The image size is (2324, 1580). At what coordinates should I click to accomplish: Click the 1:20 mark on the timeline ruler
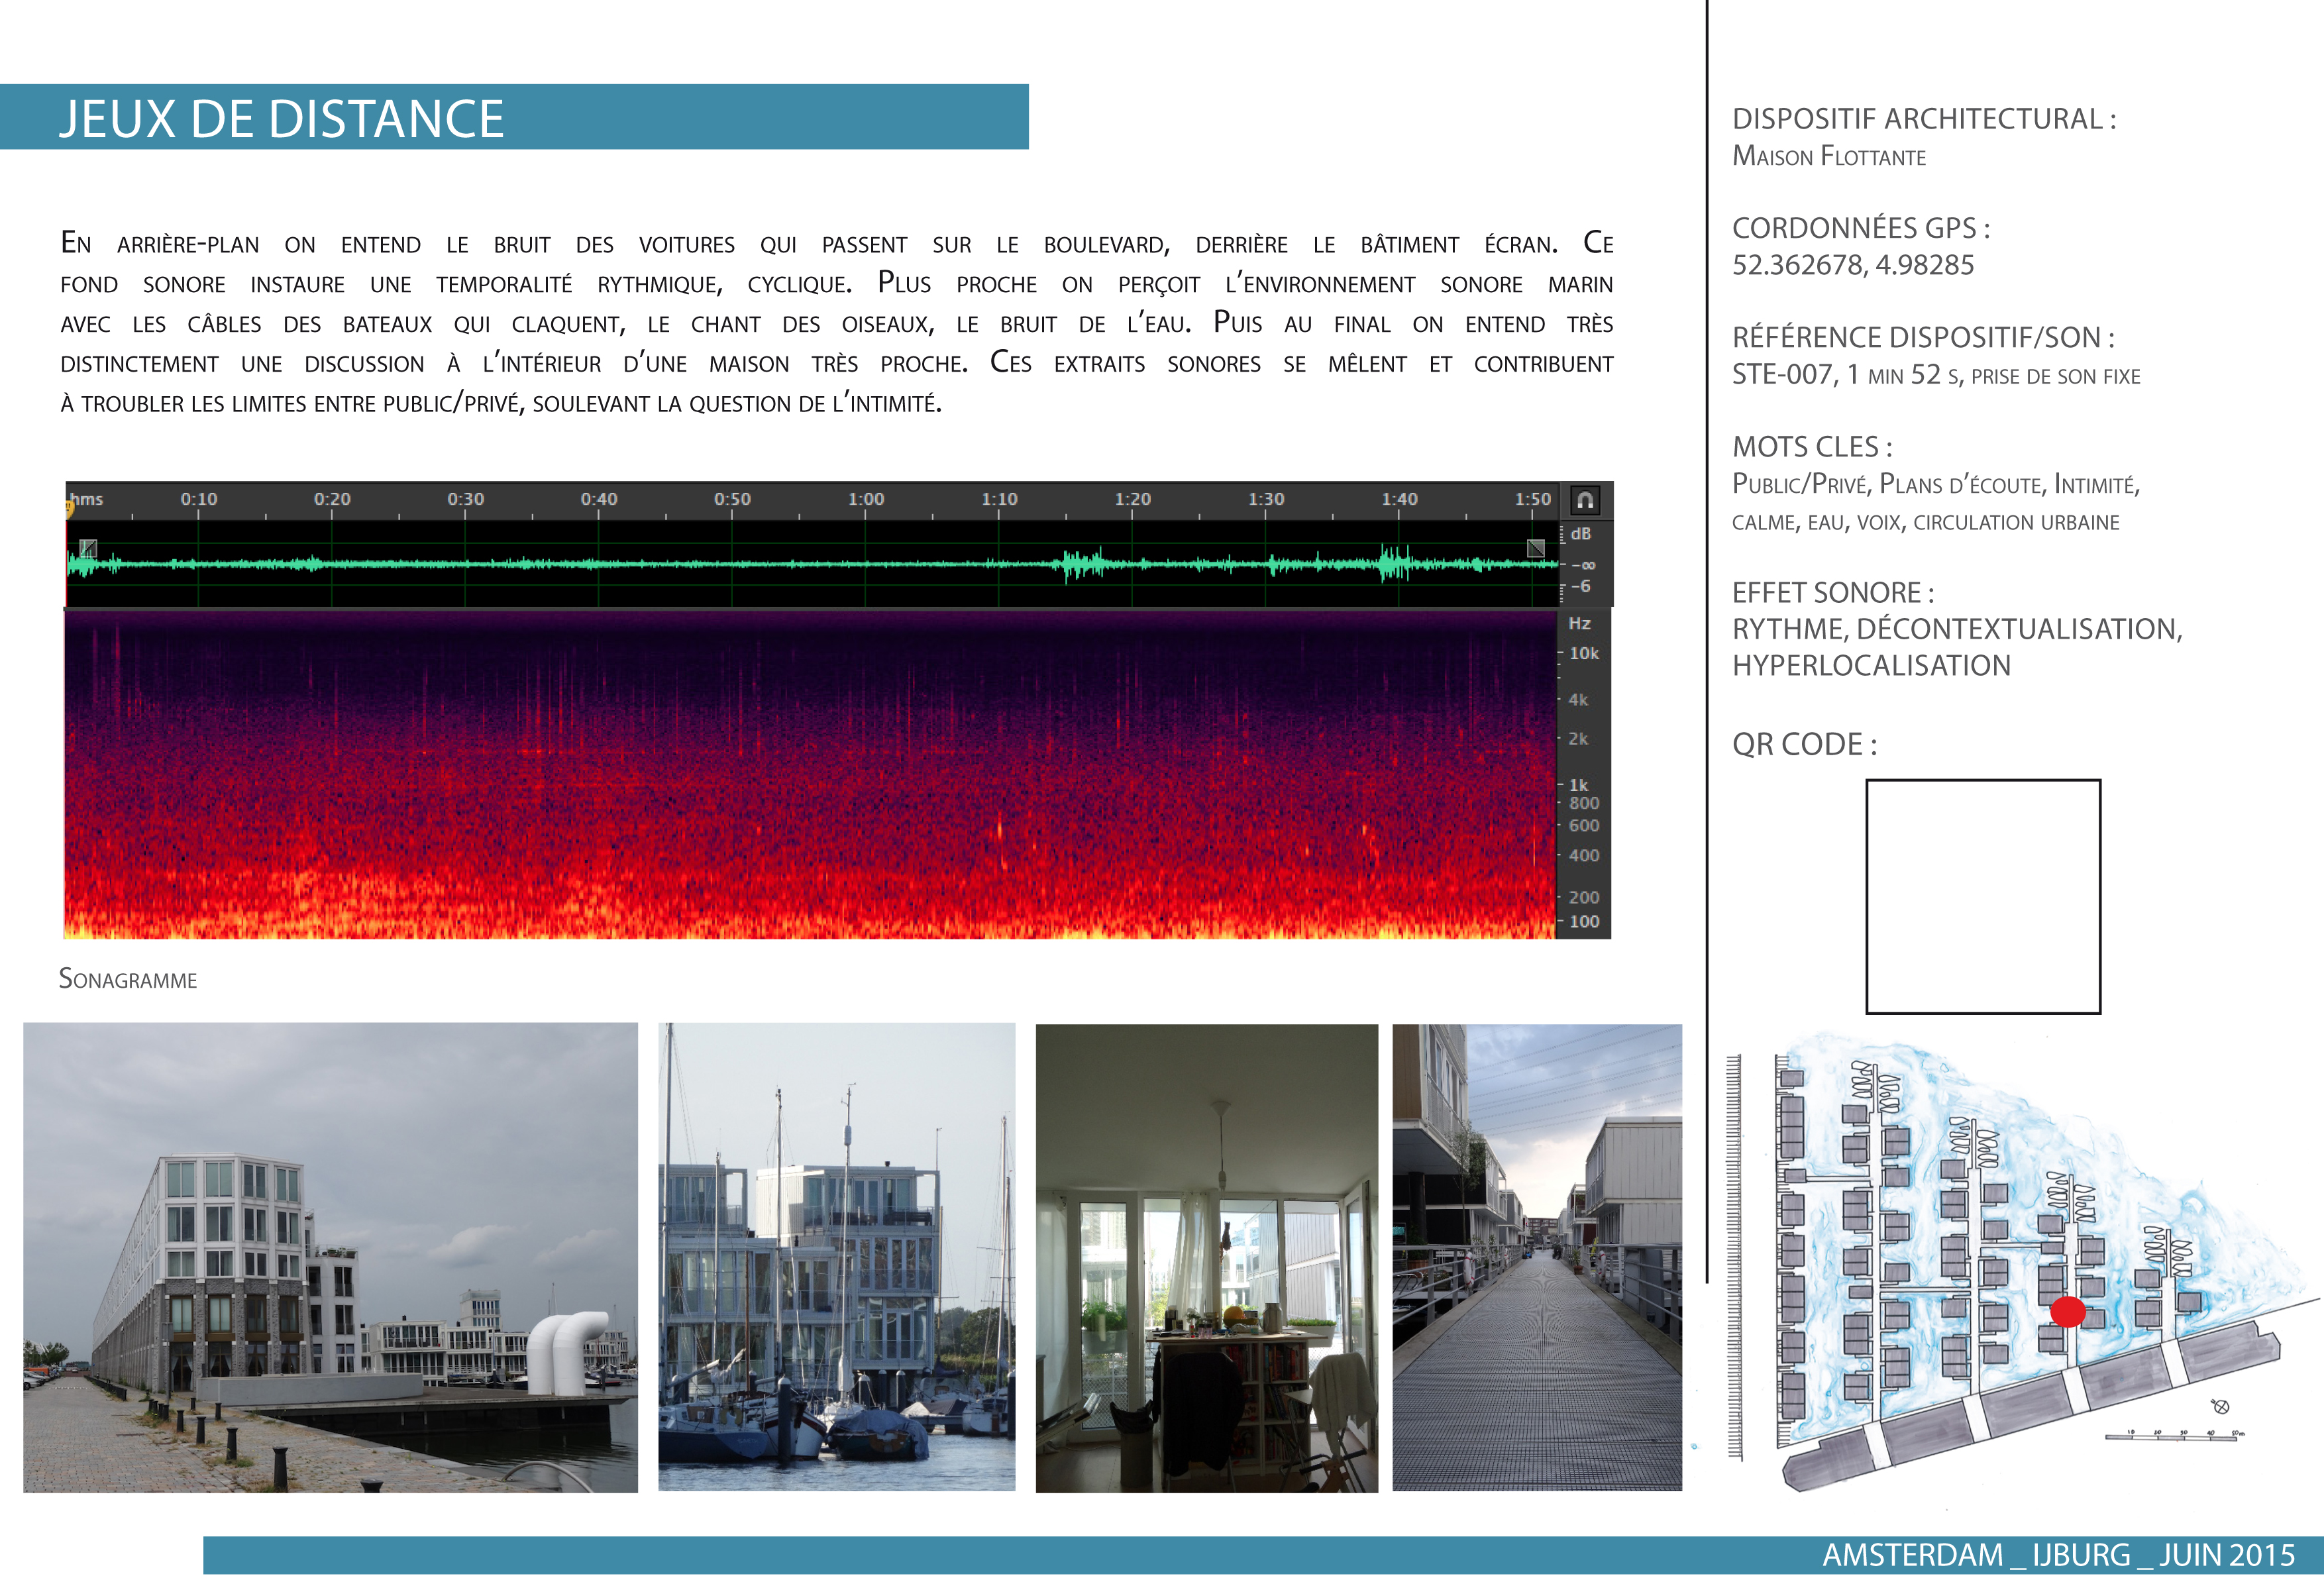click(x=1133, y=498)
